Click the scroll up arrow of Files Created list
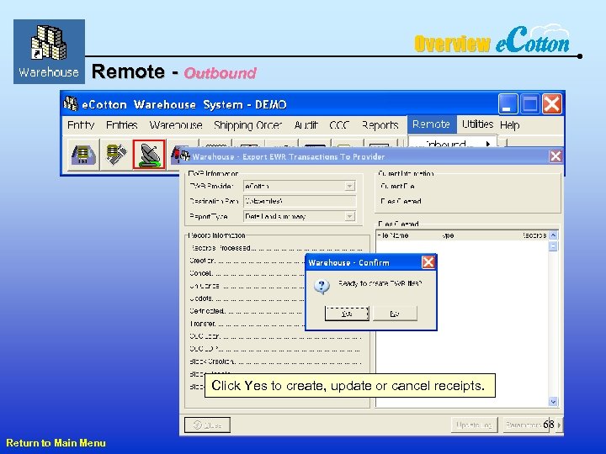This screenshot has width=606, height=454. 553,235
